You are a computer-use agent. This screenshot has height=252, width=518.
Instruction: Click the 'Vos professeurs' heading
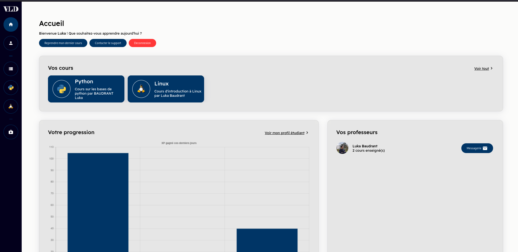coord(357,132)
